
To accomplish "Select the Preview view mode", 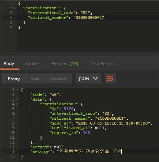I will 58,79.
